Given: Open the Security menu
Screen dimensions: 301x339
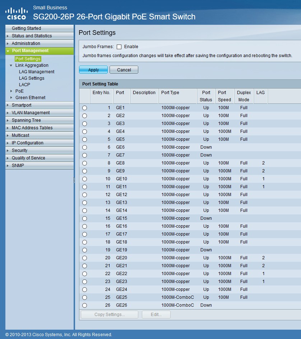Looking at the screenshot, I should point(40,150).
